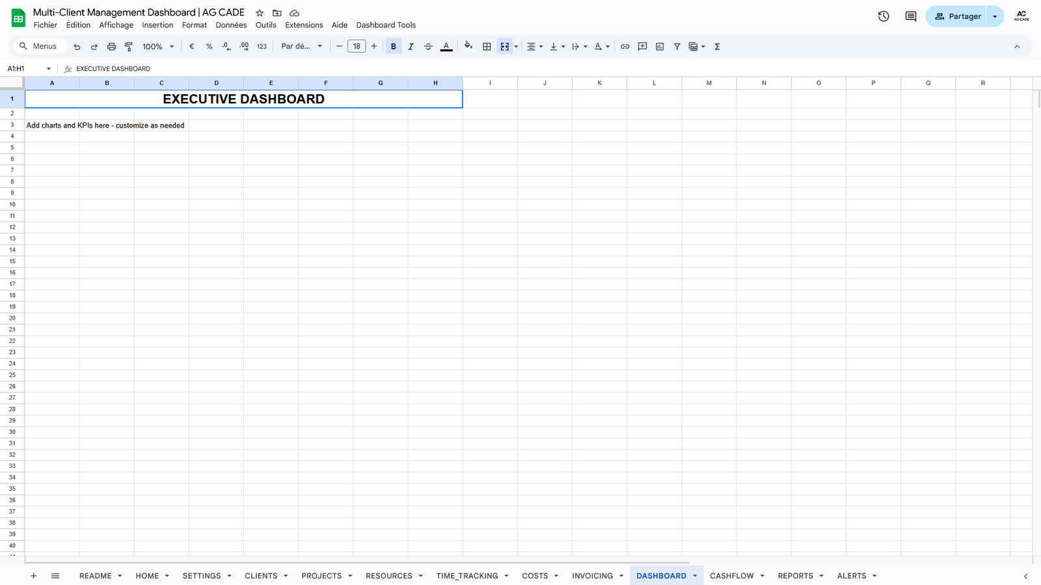
Task: Click the undo icon in toolbar
Action: pyautogui.click(x=77, y=47)
